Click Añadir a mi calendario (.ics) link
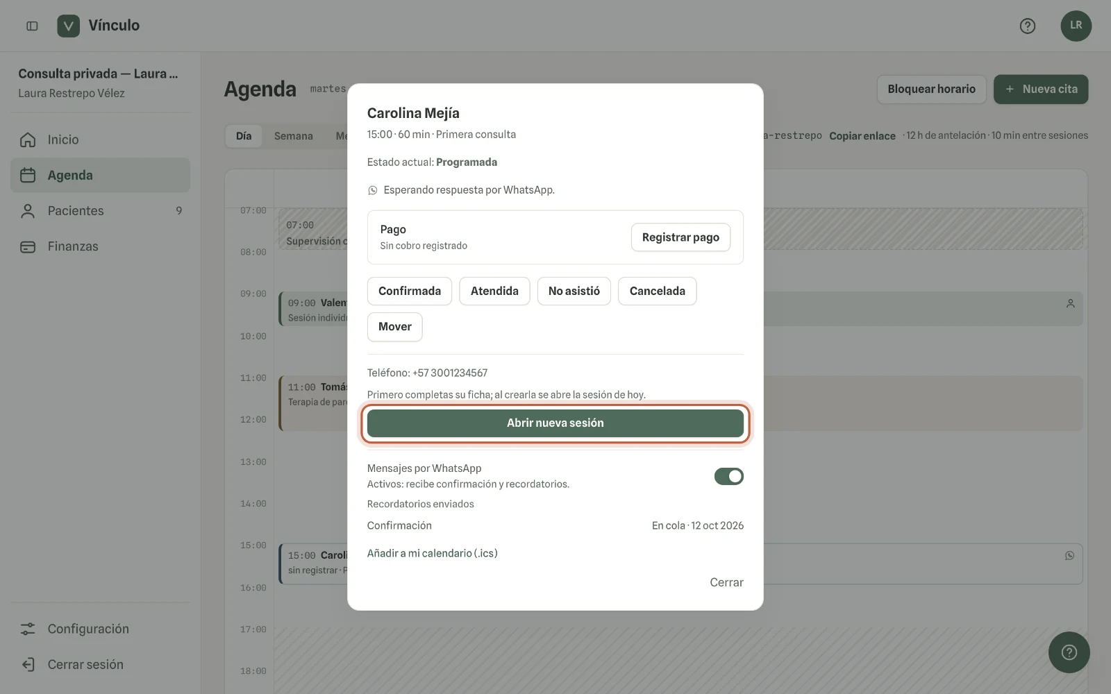 (432, 553)
